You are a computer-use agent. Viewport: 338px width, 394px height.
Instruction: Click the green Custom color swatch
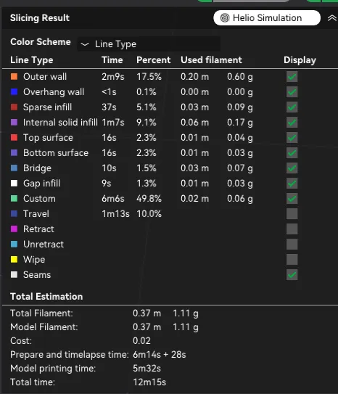14,199
